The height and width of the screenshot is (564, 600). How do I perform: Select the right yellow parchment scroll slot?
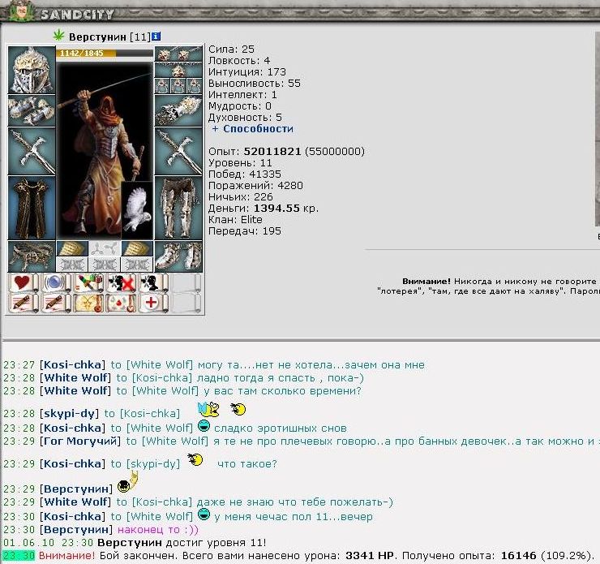(137, 248)
